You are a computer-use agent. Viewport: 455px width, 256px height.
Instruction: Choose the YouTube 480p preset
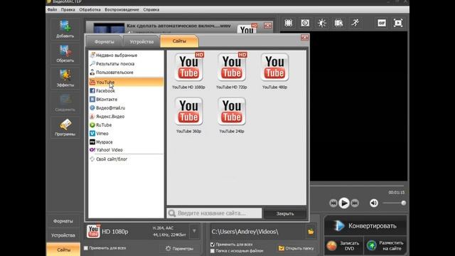(x=274, y=70)
